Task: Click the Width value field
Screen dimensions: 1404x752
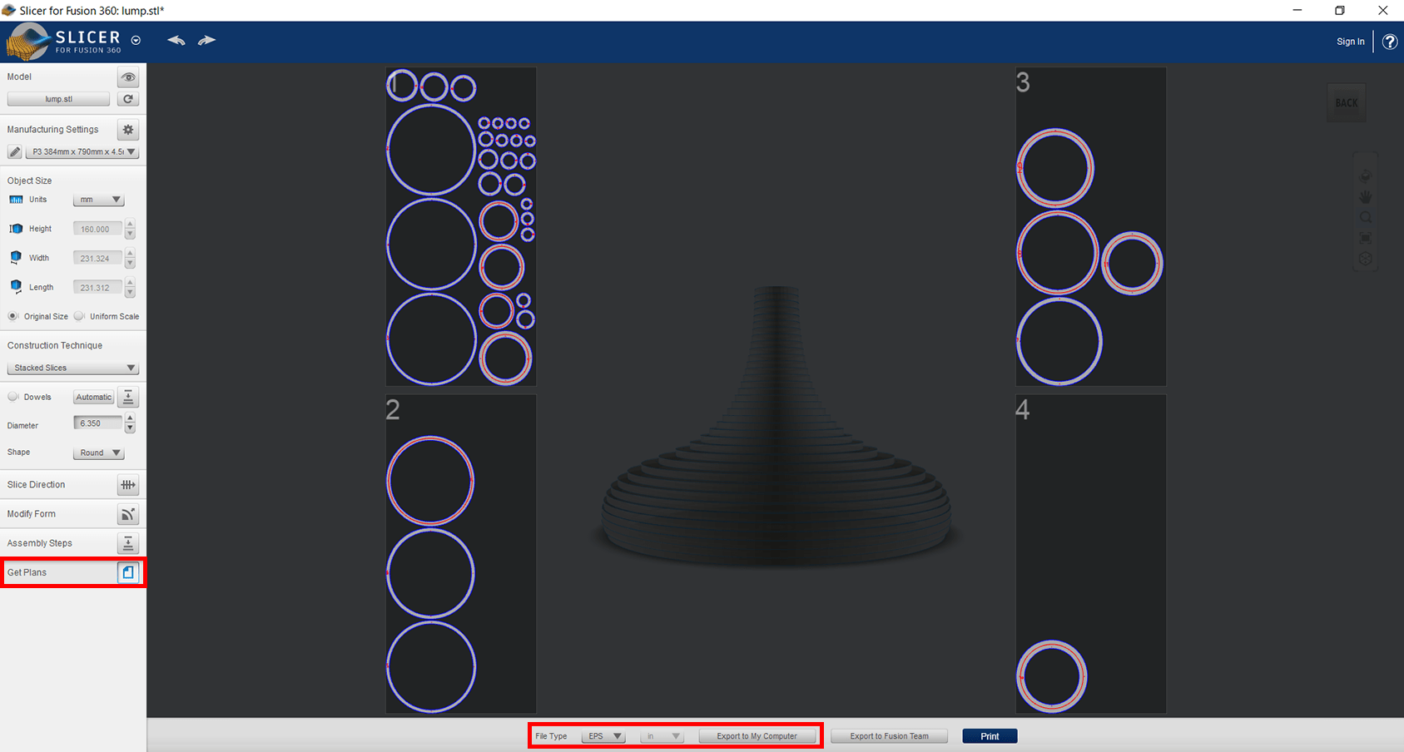Action: click(x=97, y=258)
